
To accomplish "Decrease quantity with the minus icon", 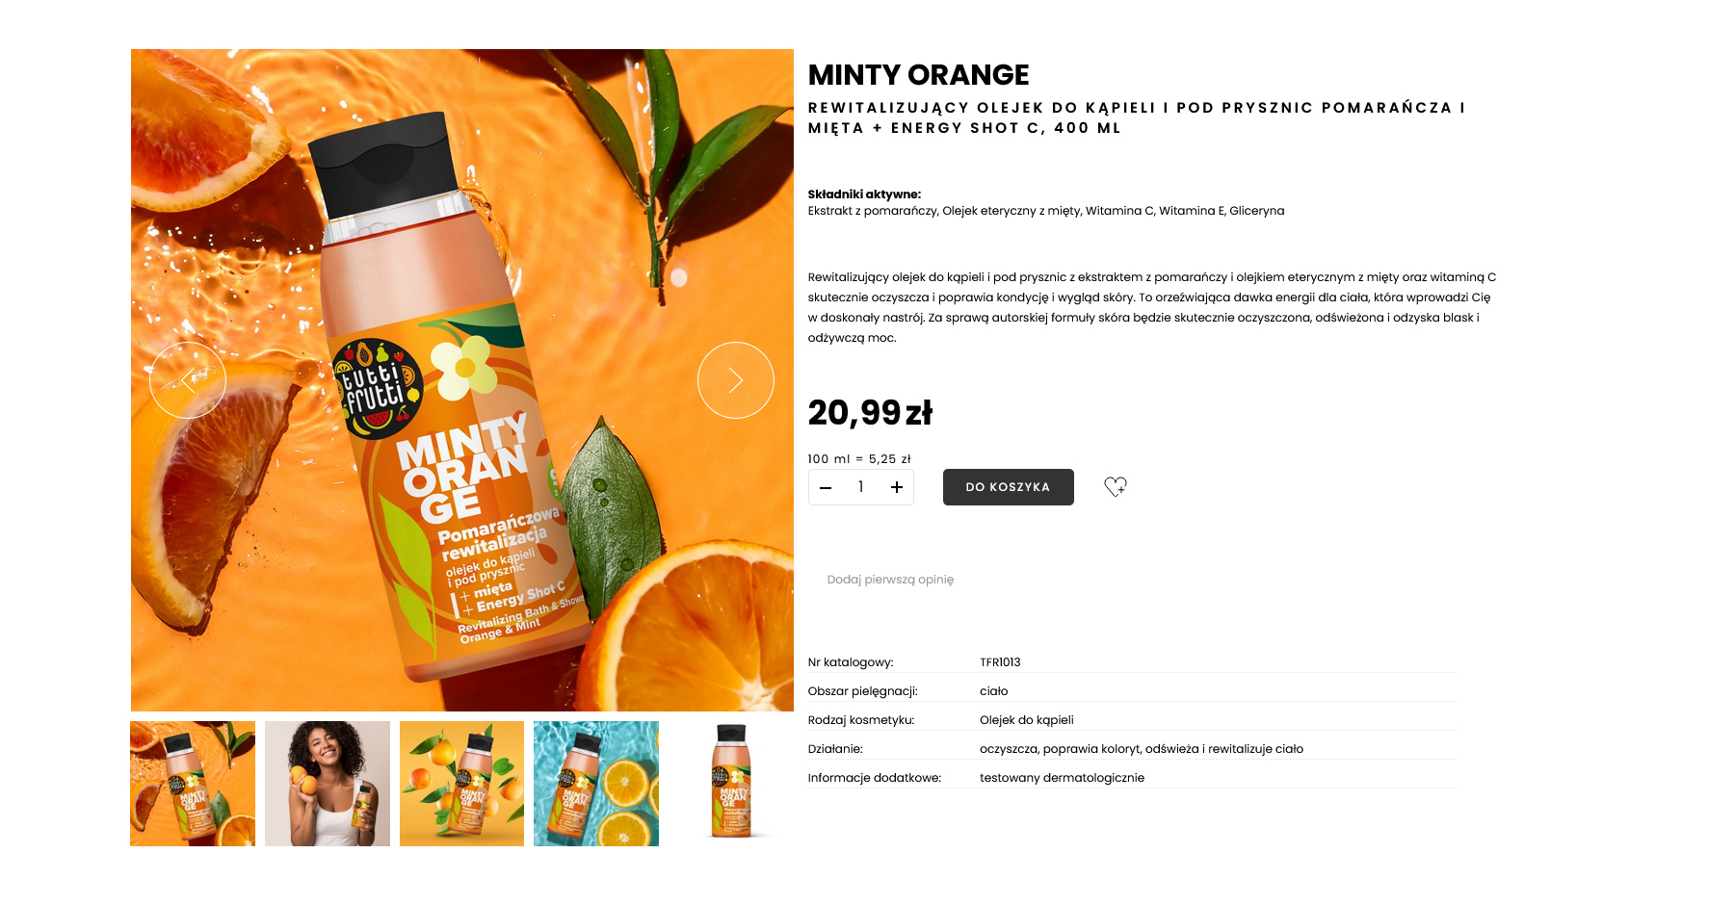I will (826, 487).
